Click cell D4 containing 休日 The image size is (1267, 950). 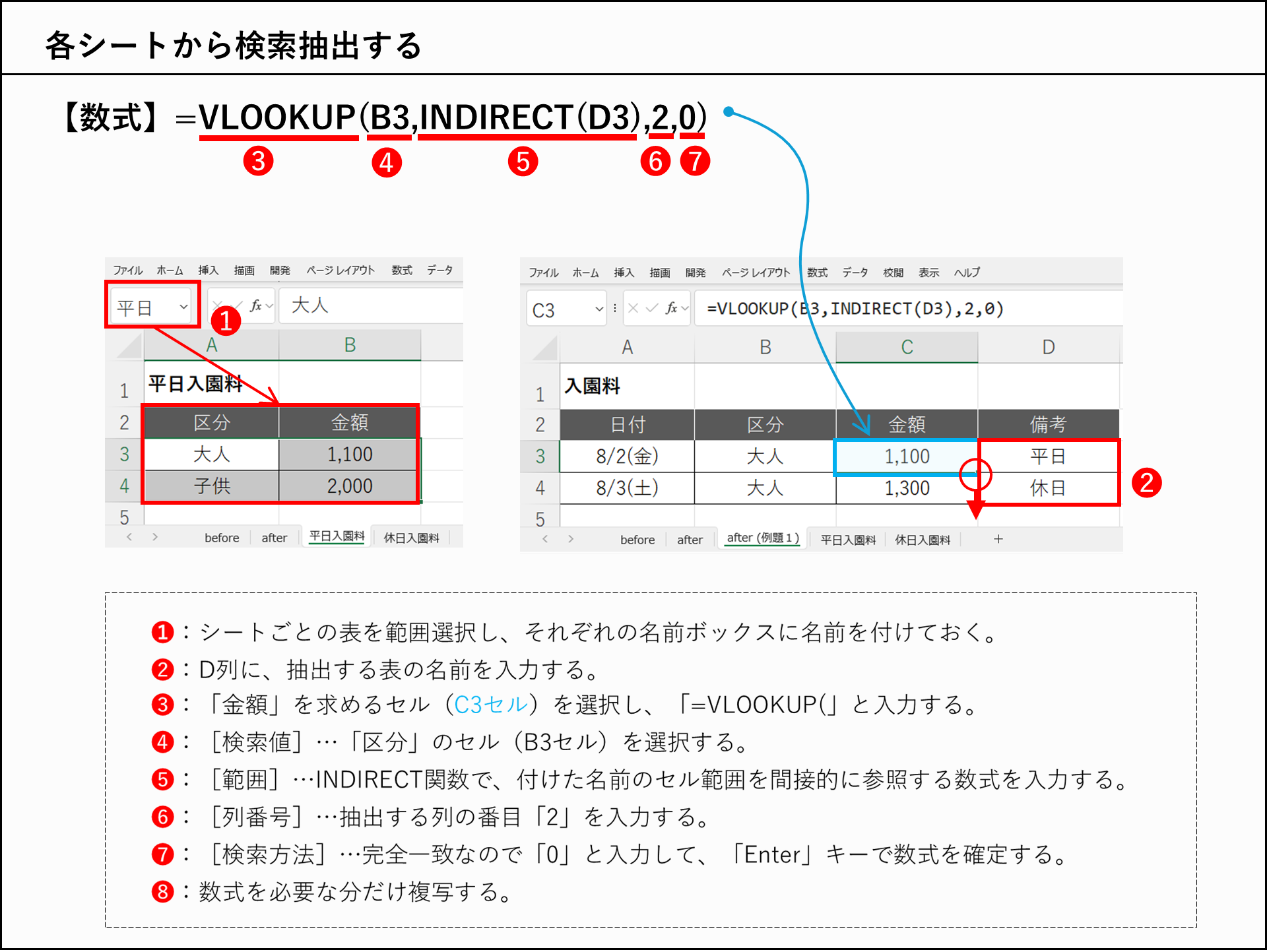click(x=1049, y=488)
